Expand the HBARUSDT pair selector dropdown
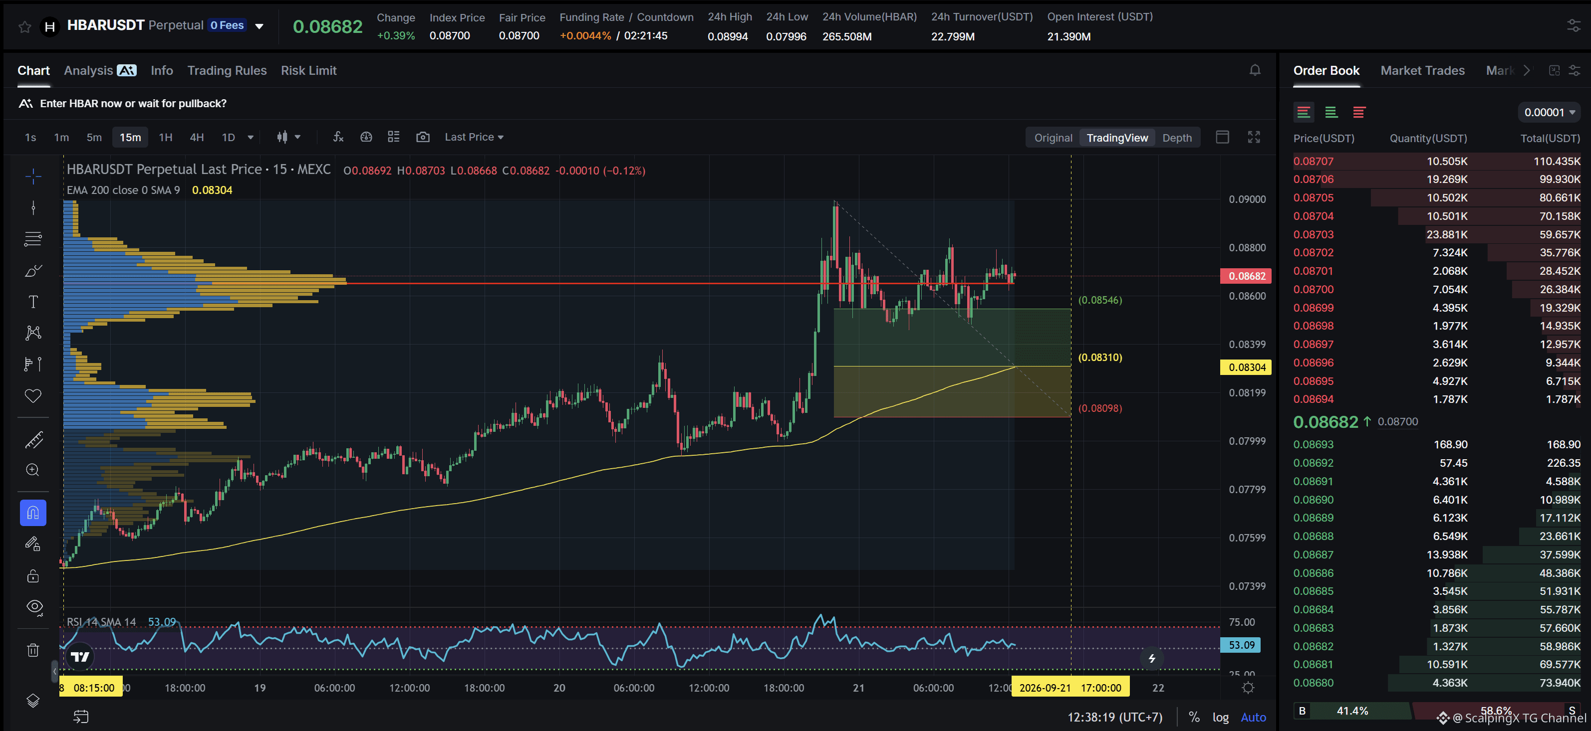This screenshot has height=731, width=1591. (260, 26)
